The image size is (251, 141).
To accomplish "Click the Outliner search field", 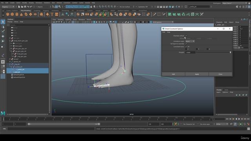I will (x=29, y=25).
